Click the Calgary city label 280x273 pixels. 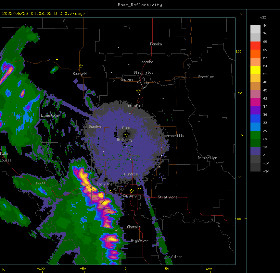tap(130, 196)
